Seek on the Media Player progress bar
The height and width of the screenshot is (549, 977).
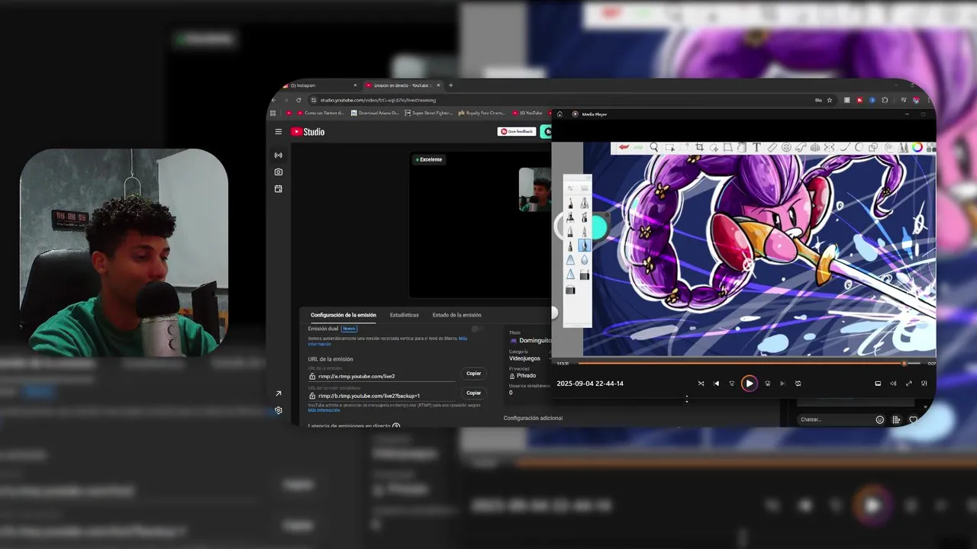[x=748, y=364]
